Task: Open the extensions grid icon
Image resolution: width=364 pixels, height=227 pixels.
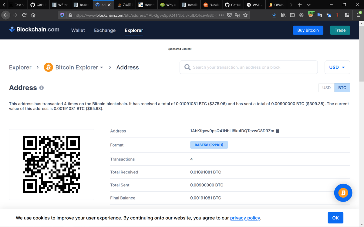Action: pos(347,15)
